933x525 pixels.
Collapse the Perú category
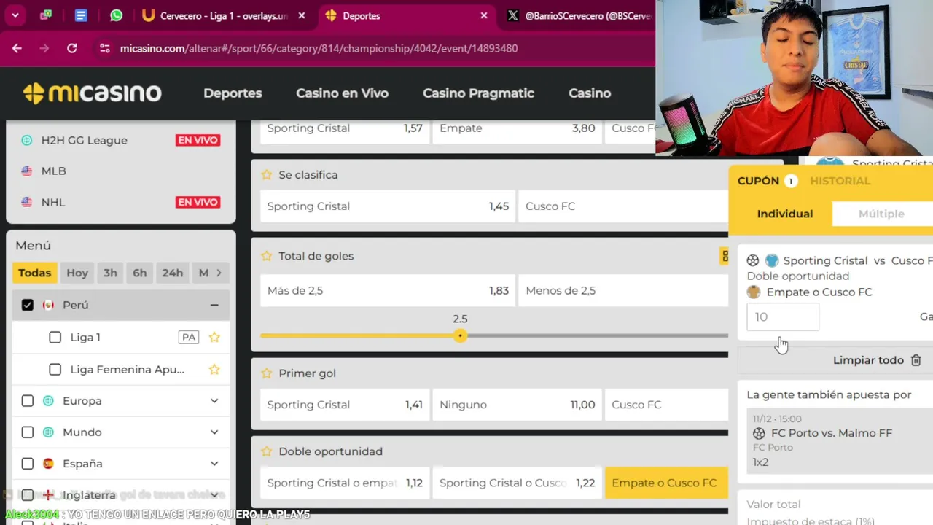[214, 305]
